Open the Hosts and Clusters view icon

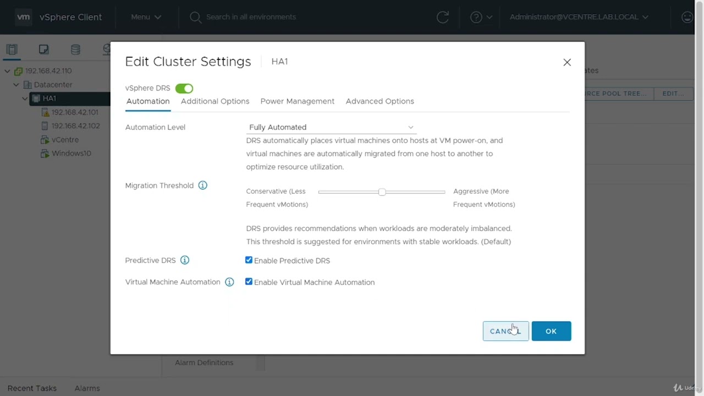click(12, 50)
